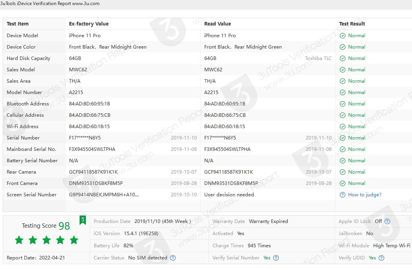Click "Normal" result in Front Camera row
The width and height of the screenshot is (412, 270).
point(357,183)
